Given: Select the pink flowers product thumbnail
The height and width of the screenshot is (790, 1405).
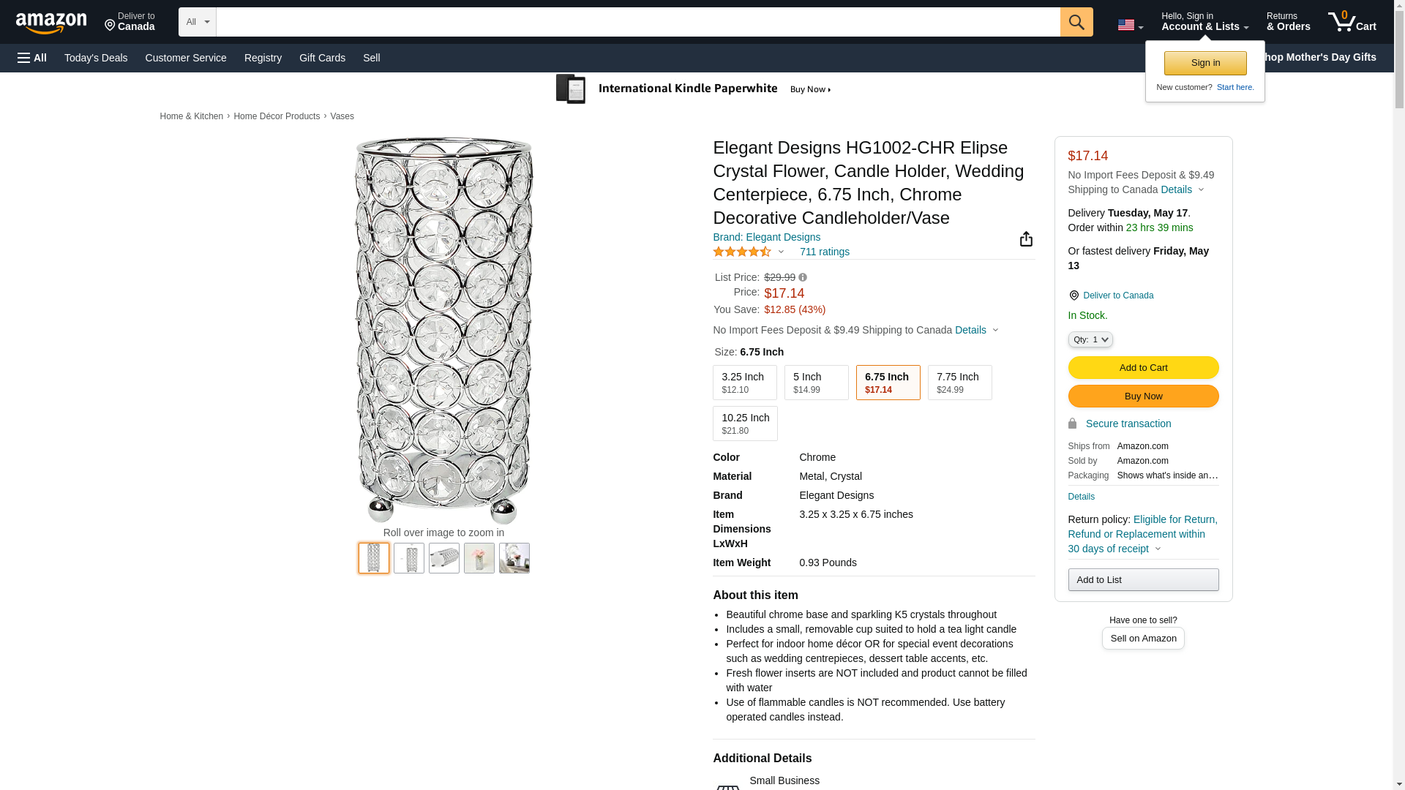Looking at the screenshot, I should pyautogui.click(x=479, y=558).
